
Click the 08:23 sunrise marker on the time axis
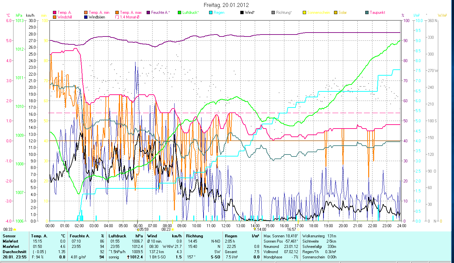(x=167, y=229)
